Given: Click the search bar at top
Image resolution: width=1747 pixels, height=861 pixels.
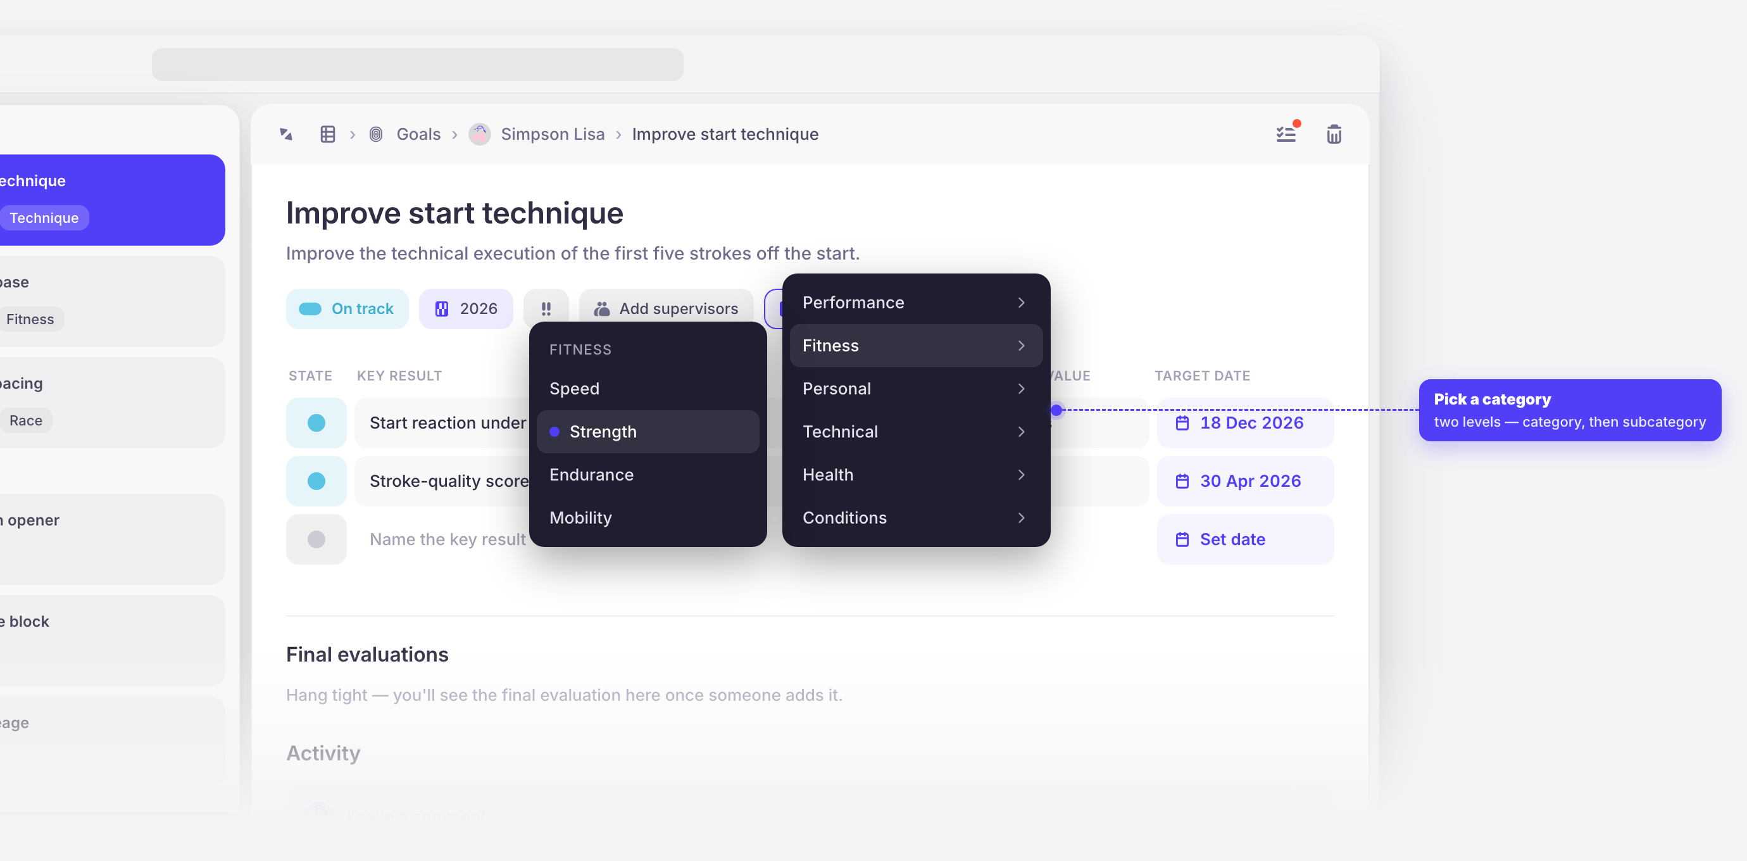Looking at the screenshot, I should (x=418, y=65).
